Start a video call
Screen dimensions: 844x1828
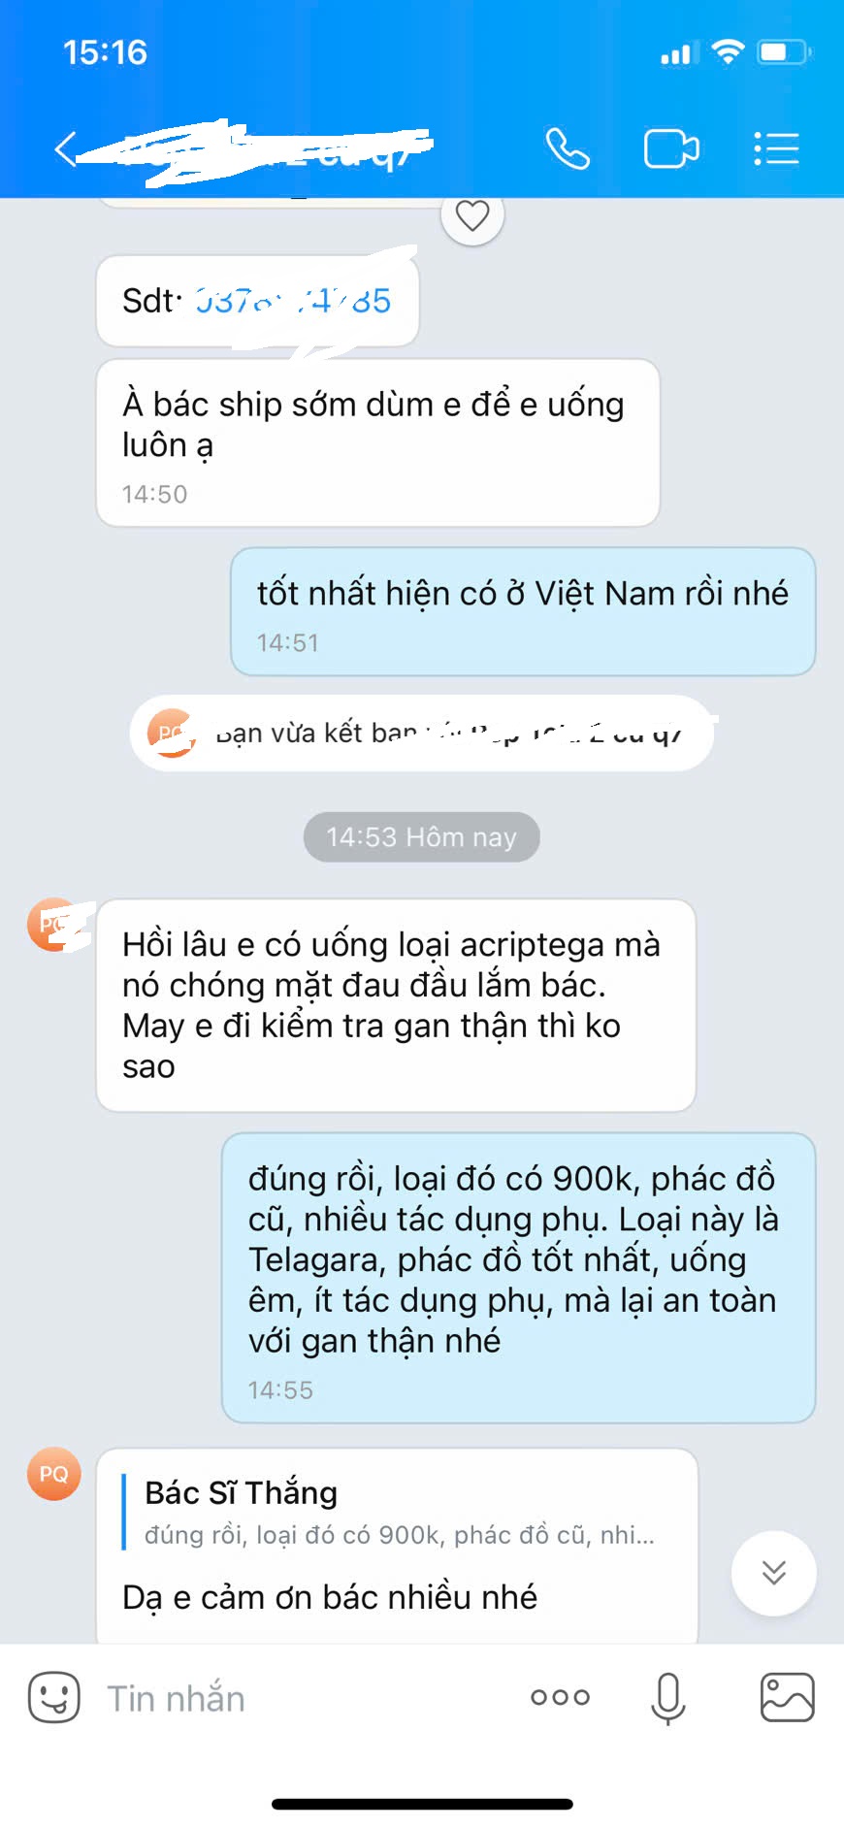tap(671, 149)
